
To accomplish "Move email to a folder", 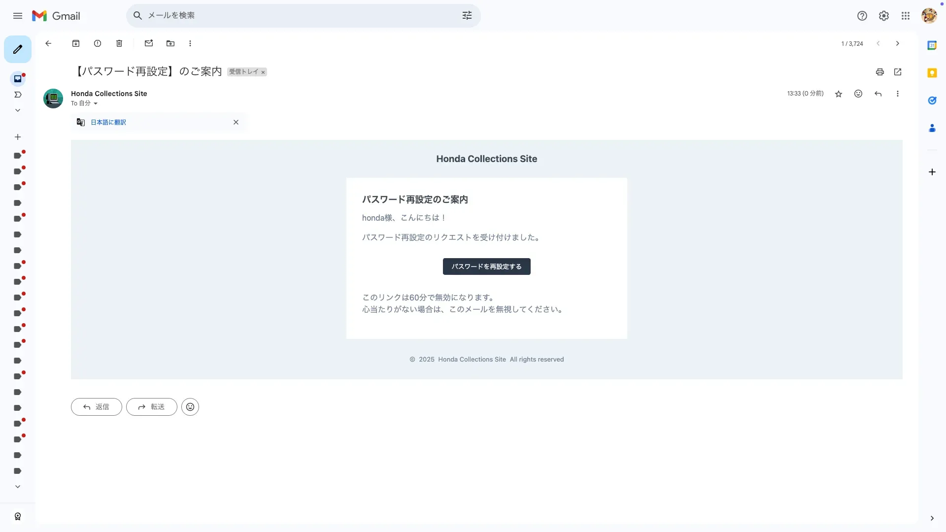I will [170, 43].
